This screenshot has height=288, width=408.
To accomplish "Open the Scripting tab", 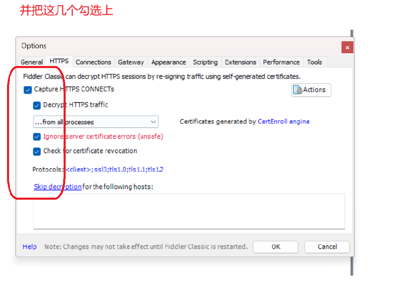I will (205, 62).
